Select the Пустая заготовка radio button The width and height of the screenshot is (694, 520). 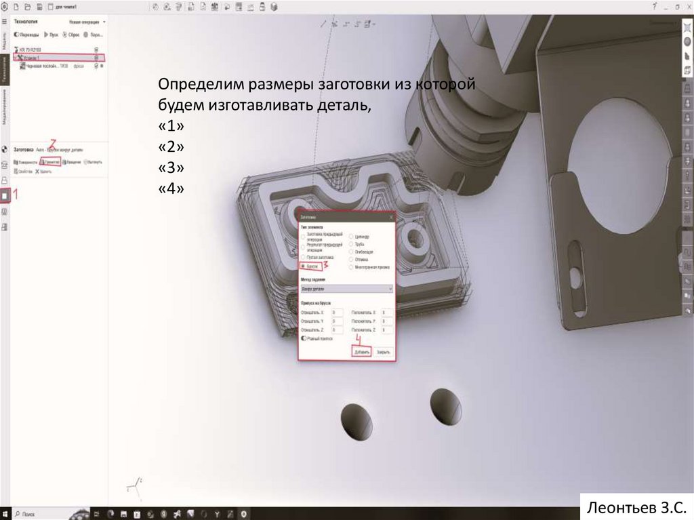click(x=303, y=258)
